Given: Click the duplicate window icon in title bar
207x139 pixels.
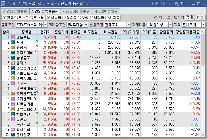Looking at the screenshot, I should [171, 3].
